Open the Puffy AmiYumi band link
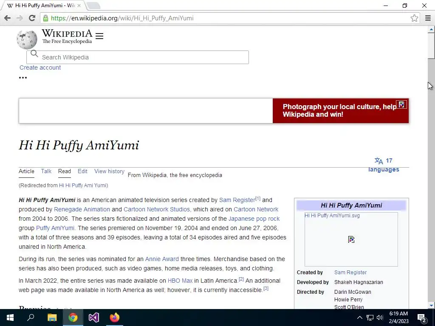This screenshot has width=435, height=326. (55, 228)
